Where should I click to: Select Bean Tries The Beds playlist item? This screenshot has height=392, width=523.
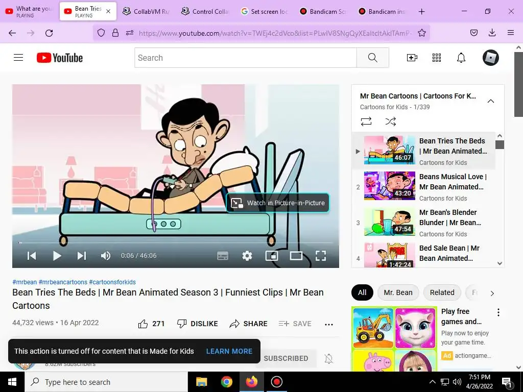[x=423, y=151]
